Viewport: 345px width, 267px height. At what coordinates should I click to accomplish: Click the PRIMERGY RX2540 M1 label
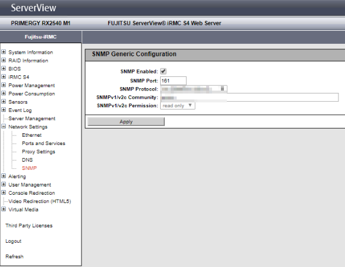[x=41, y=23]
